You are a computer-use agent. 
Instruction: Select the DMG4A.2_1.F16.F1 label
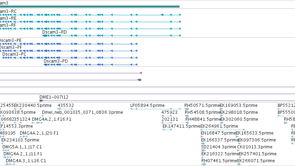coord(52,119)
